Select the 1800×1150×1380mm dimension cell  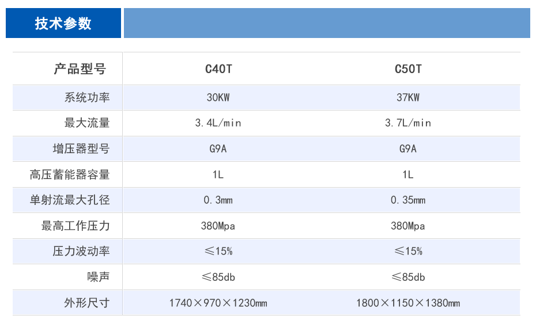pos(408,303)
